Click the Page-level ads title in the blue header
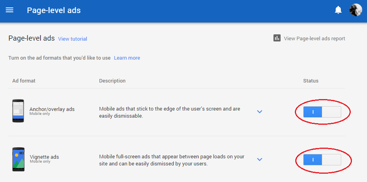Viewport: 367px width, 182px height. [54, 10]
